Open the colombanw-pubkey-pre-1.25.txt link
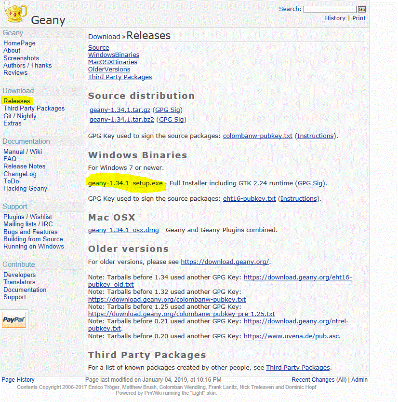The width and height of the screenshot is (398, 402). click(182, 314)
